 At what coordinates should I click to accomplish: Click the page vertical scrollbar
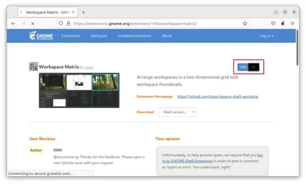point(297,48)
